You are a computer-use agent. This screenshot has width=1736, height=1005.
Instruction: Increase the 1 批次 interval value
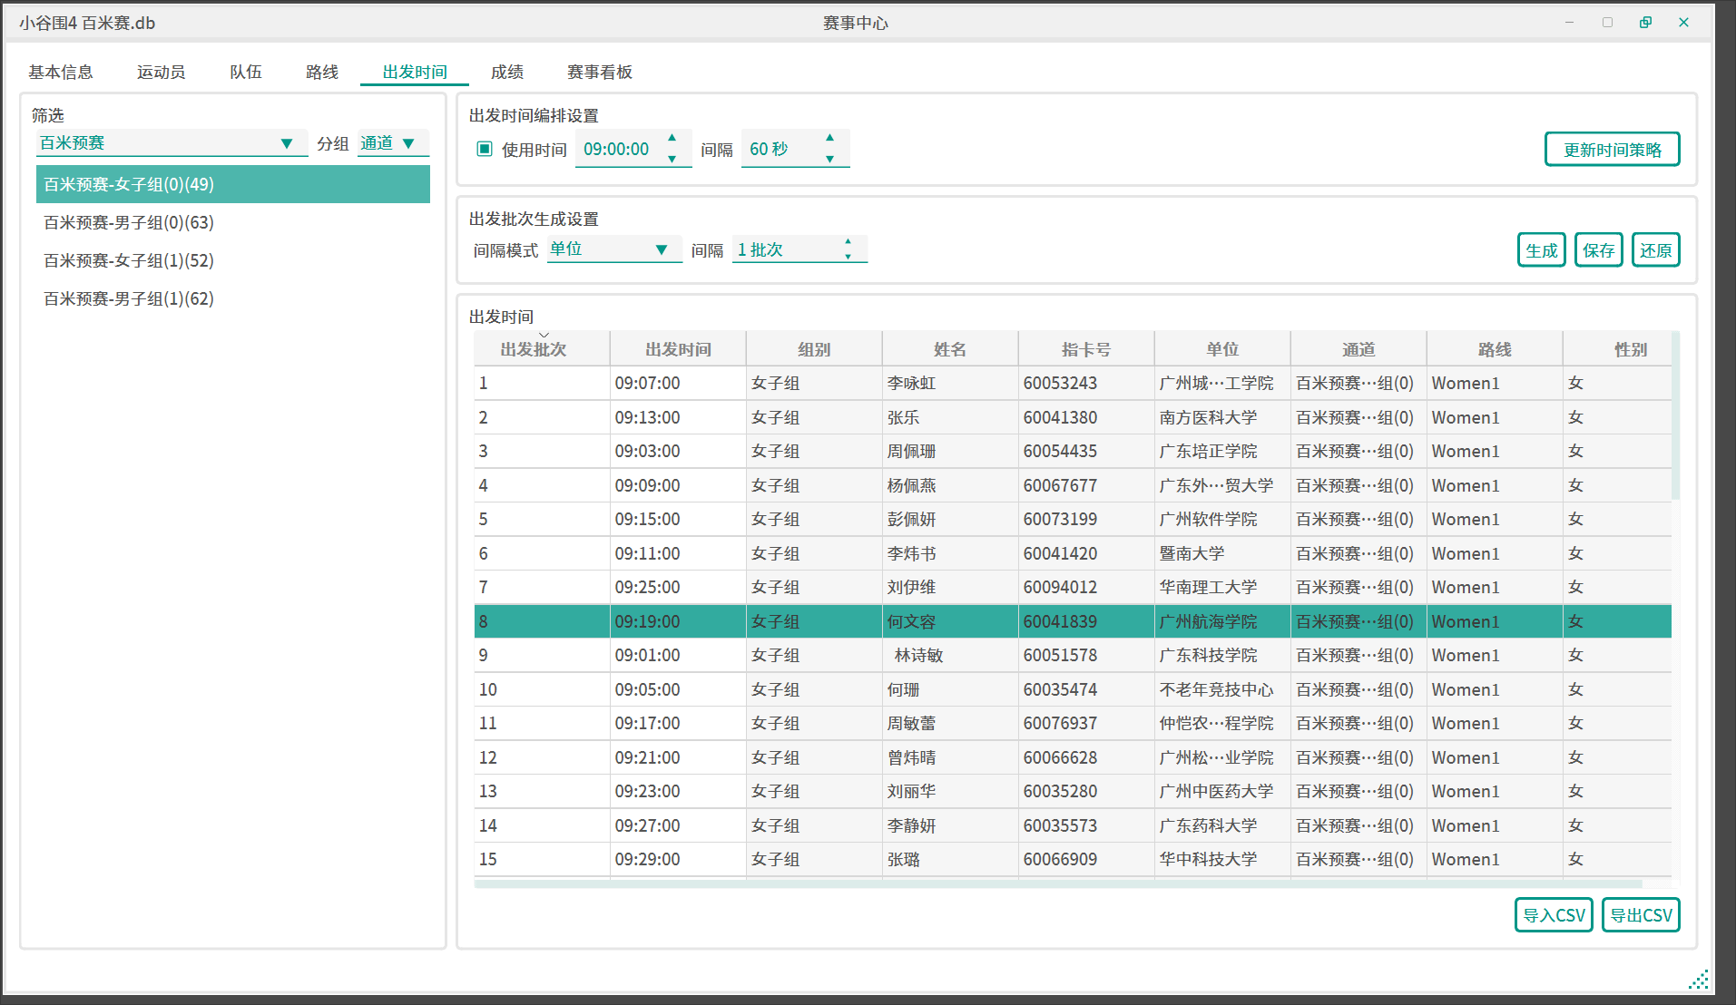click(x=848, y=242)
